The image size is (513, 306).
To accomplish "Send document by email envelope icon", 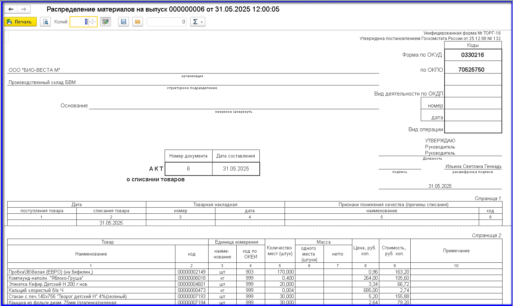I will tap(137, 22).
